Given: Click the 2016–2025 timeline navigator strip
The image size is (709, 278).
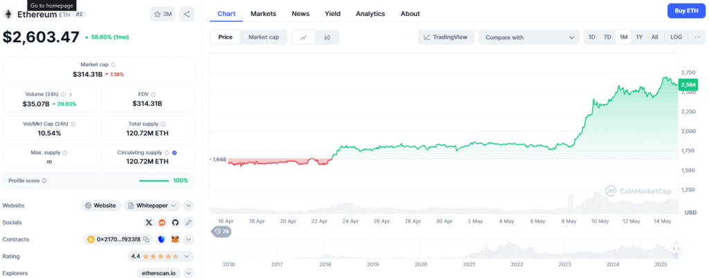Looking at the screenshot, I should pyautogui.click(x=445, y=249).
